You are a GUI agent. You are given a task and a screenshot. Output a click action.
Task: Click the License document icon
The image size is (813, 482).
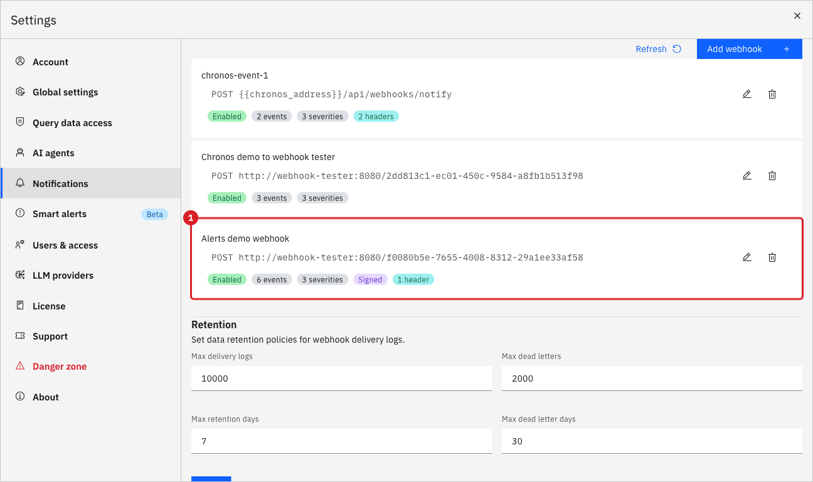[x=20, y=306]
